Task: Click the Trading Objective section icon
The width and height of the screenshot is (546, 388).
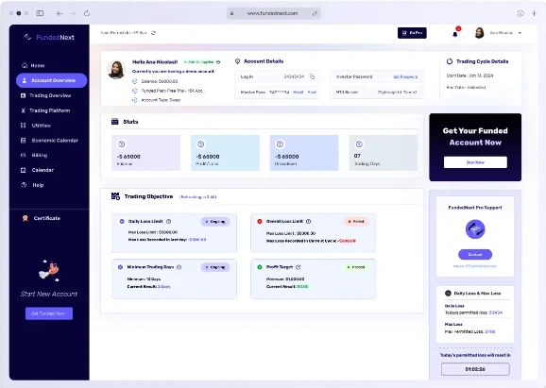Action: pos(115,196)
